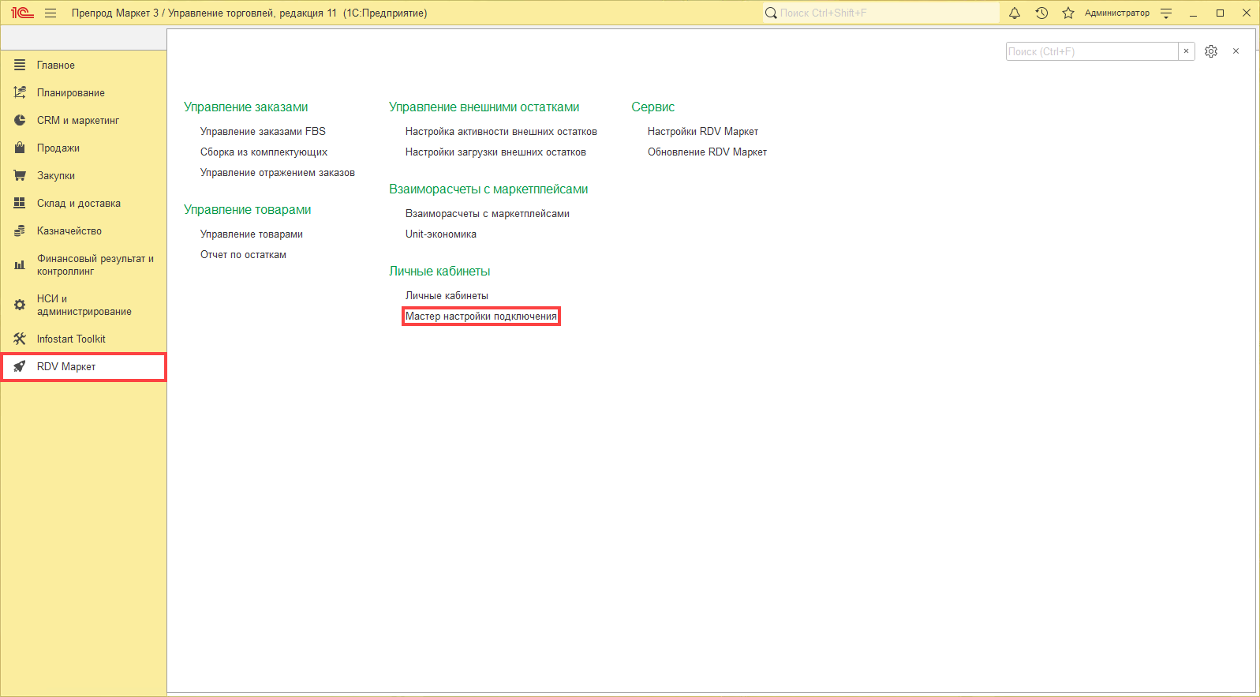Open Склад и доставка section
Screen dimensions: 1260x697
point(84,203)
